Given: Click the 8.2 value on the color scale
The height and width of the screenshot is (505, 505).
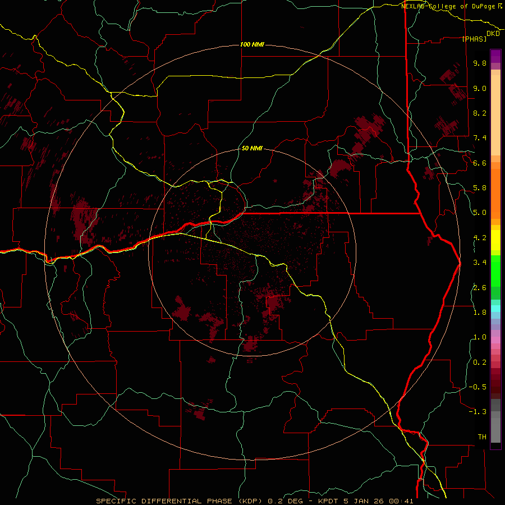Looking at the screenshot, I should point(480,113).
